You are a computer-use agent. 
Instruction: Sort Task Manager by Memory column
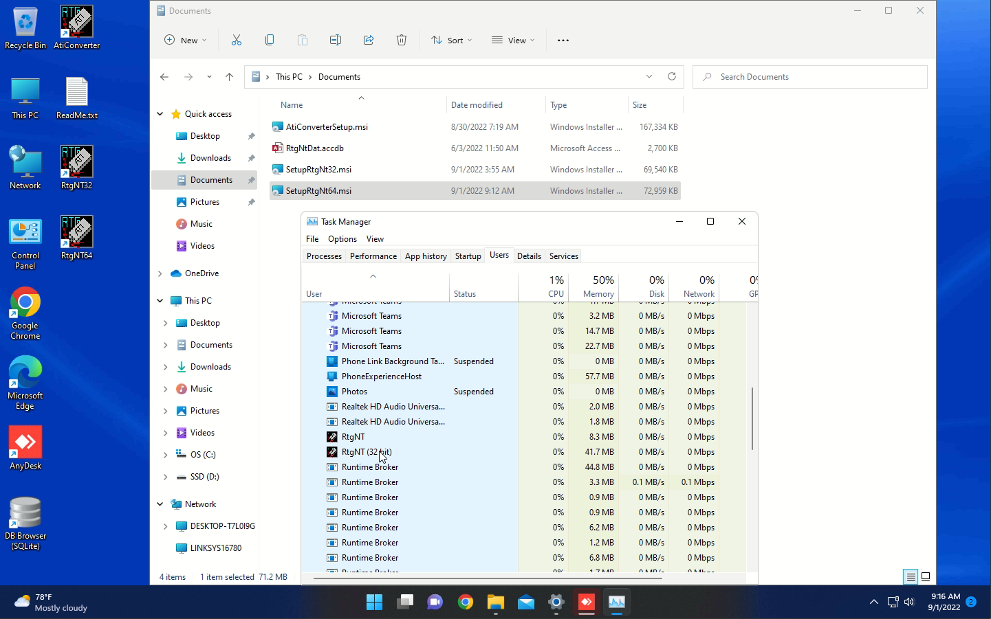pos(593,286)
